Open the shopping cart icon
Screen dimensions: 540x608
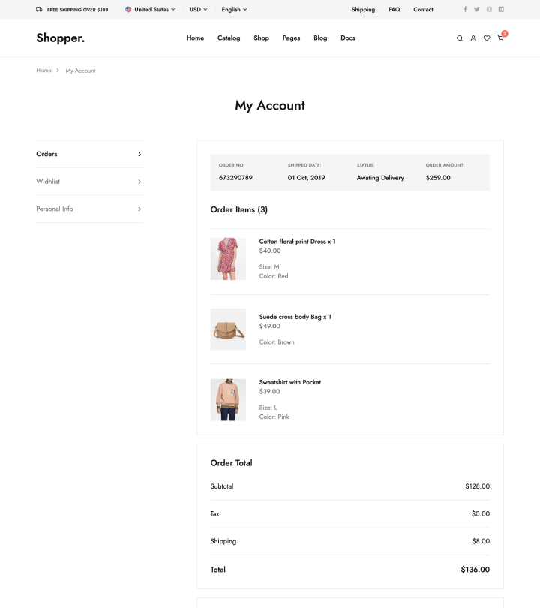(500, 38)
